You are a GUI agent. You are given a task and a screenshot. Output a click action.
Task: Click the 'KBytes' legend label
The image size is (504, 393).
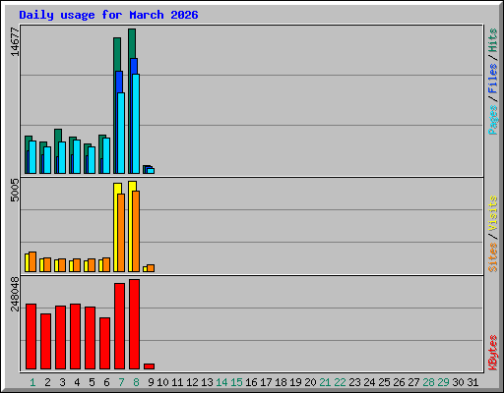pos(493,353)
